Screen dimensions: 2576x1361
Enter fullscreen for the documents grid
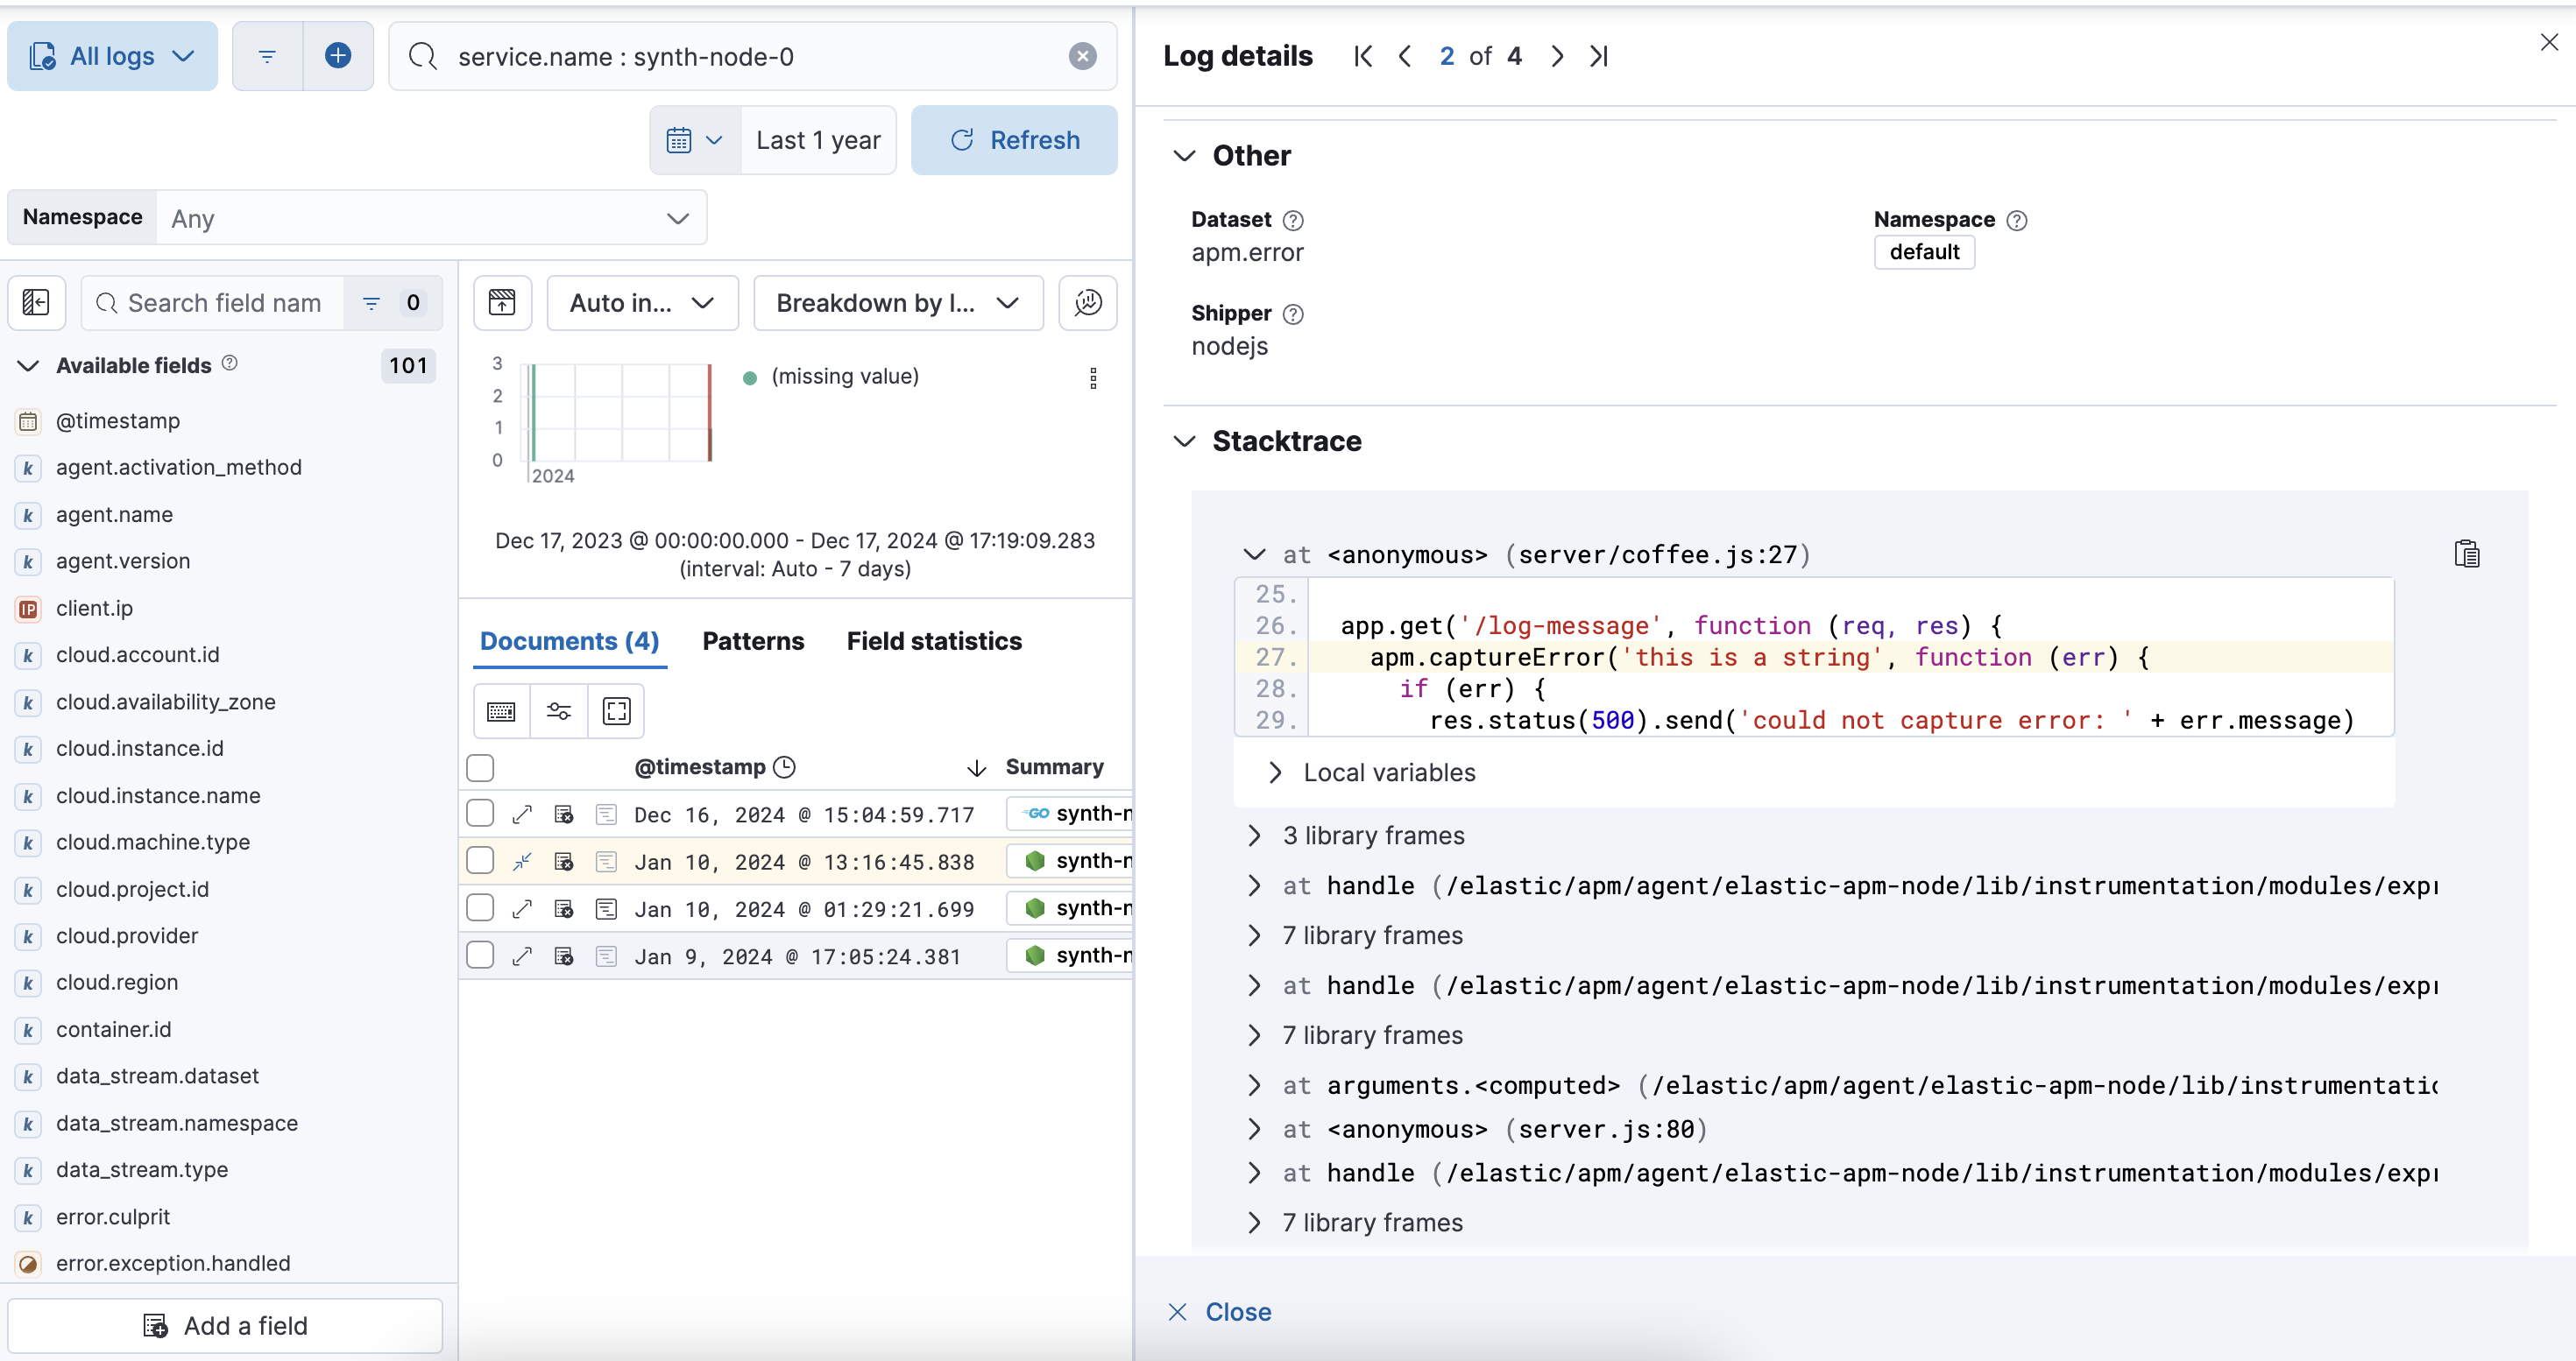(x=617, y=711)
